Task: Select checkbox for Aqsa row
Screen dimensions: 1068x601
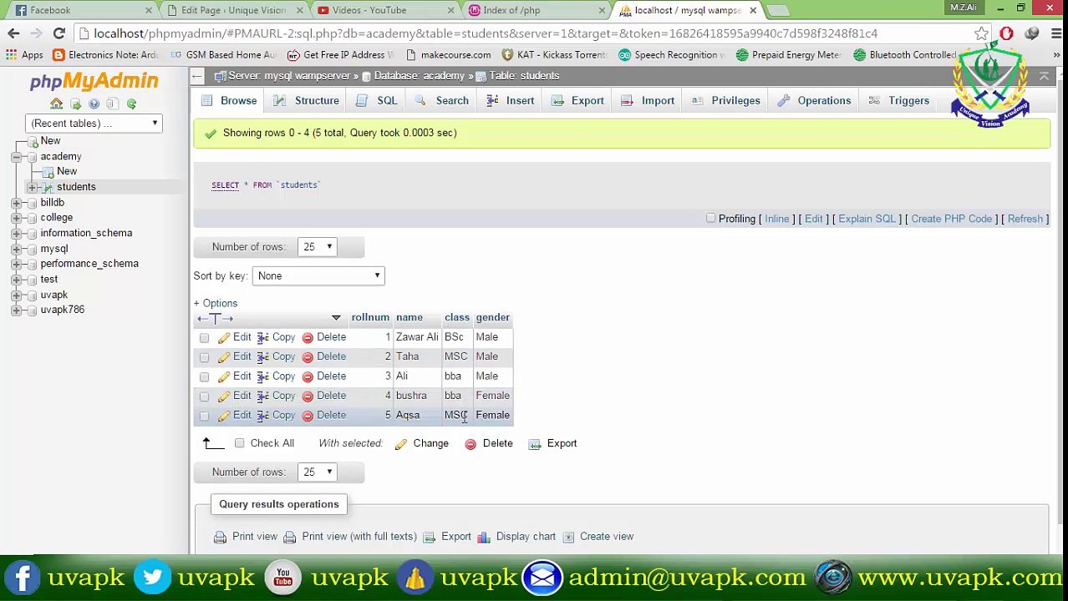Action: (204, 416)
